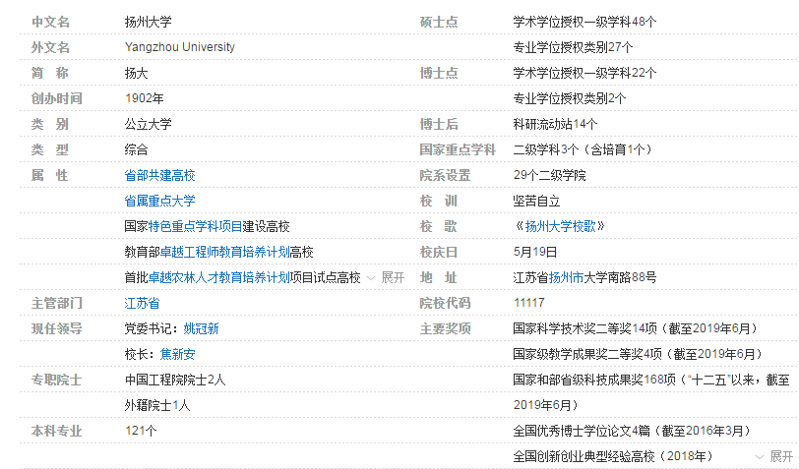This screenshot has height=469, width=799.
Task: Select the founding year '1902年'
Action: (x=145, y=98)
